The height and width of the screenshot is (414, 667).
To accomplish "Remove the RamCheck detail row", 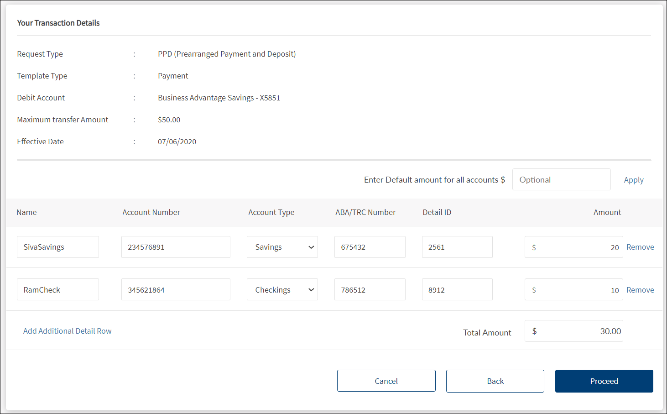I will pyautogui.click(x=640, y=290).
